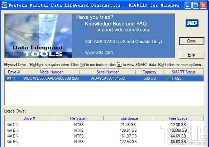
Task: Select the F:\ logical drive label
Action: (15, 142)
